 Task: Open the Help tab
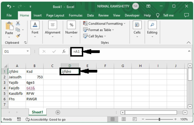click(147, 15)
